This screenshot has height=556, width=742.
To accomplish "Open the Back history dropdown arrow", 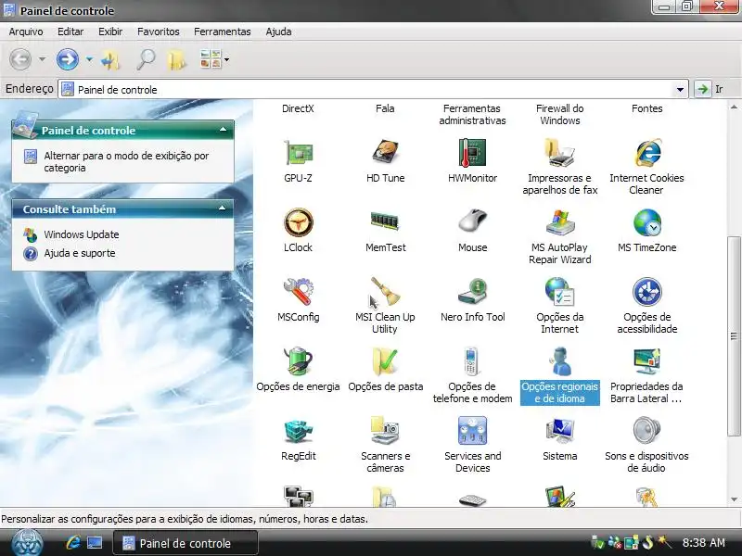I will tap(42, 59).
